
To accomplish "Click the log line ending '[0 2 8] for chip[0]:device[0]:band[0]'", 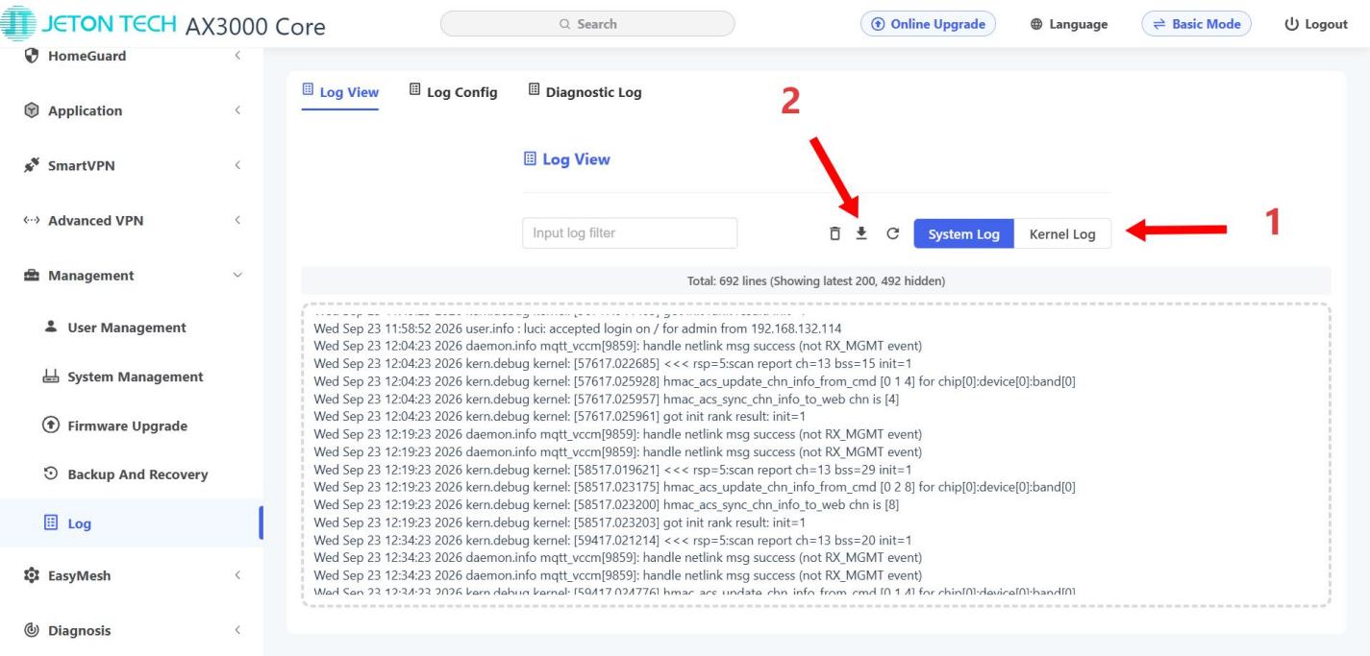I will 695,487.
